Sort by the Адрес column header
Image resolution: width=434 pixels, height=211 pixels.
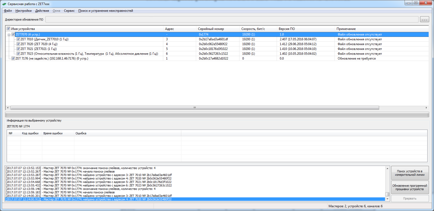tap(179, 29)
